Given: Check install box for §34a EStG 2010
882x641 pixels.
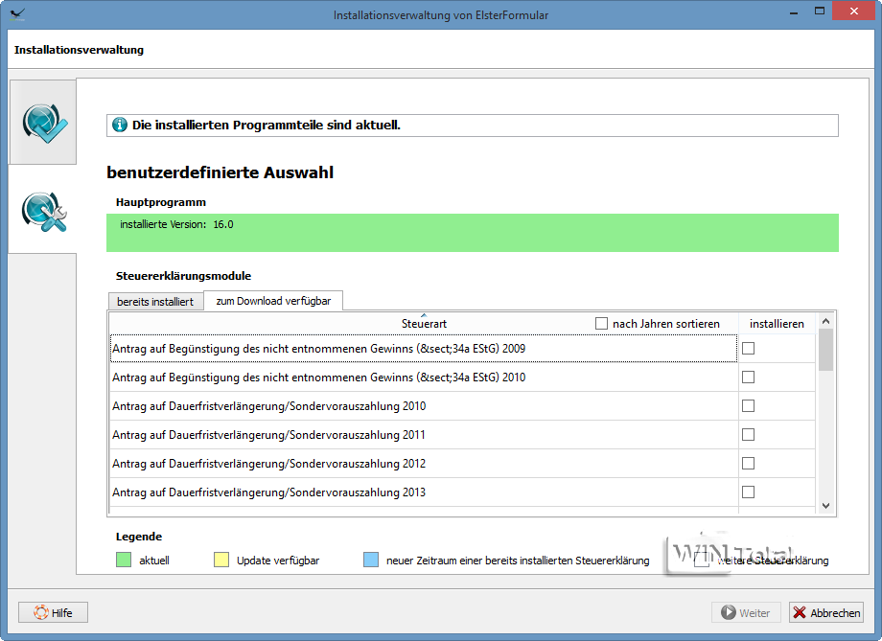Looking at the screenshot, I should (748, 378).
